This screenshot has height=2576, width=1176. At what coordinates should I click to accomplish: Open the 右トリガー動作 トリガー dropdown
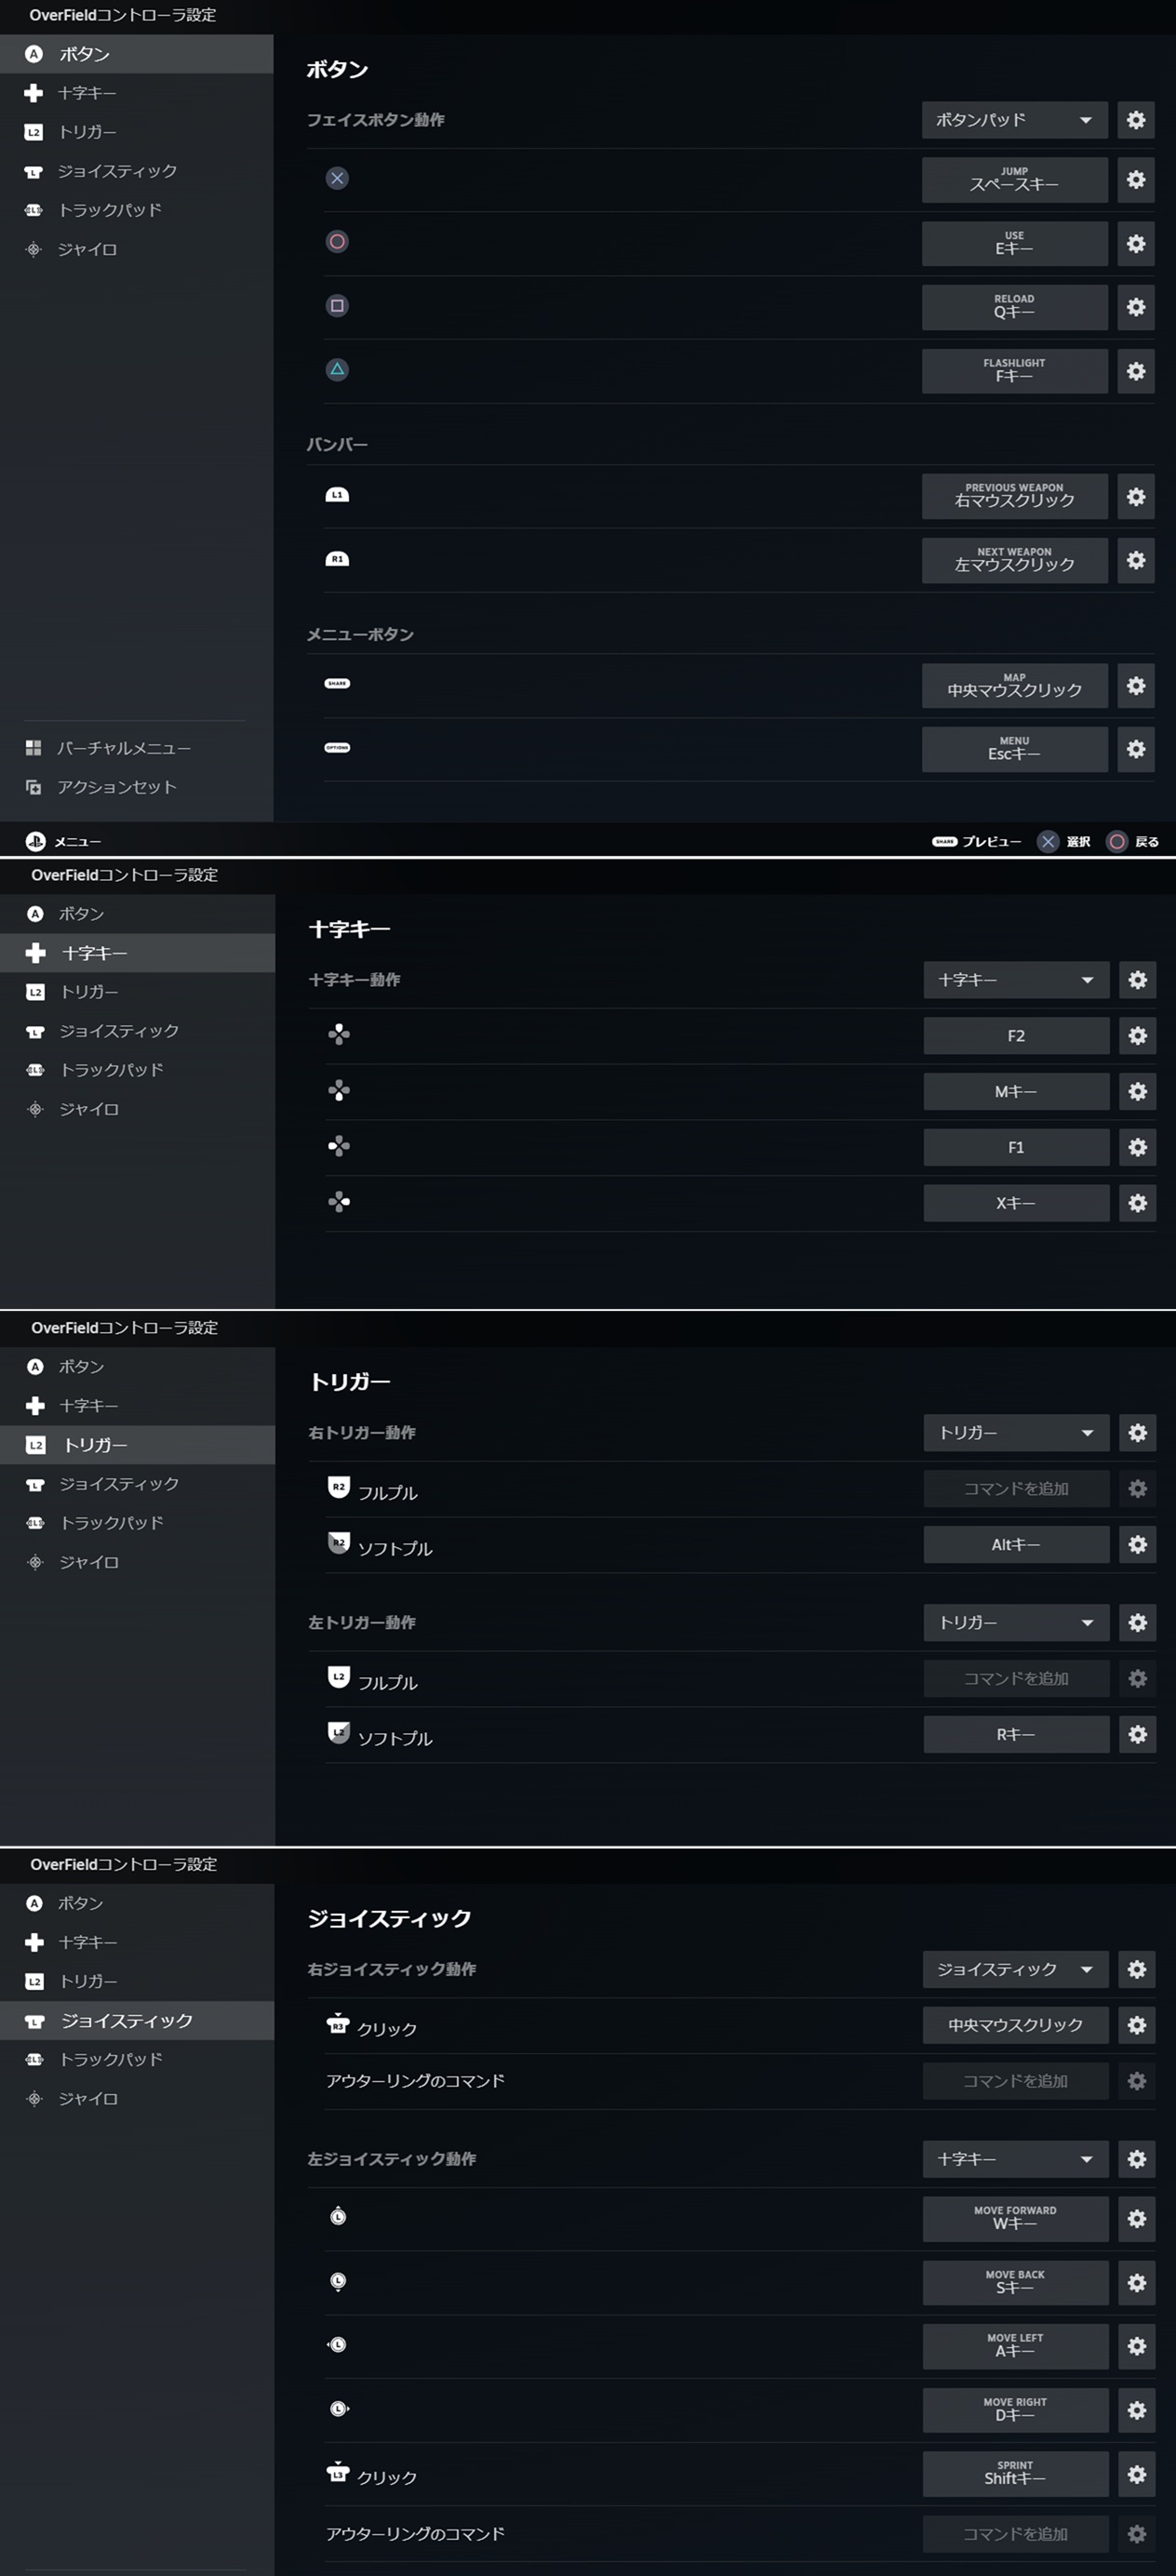click(1016, 1433)
